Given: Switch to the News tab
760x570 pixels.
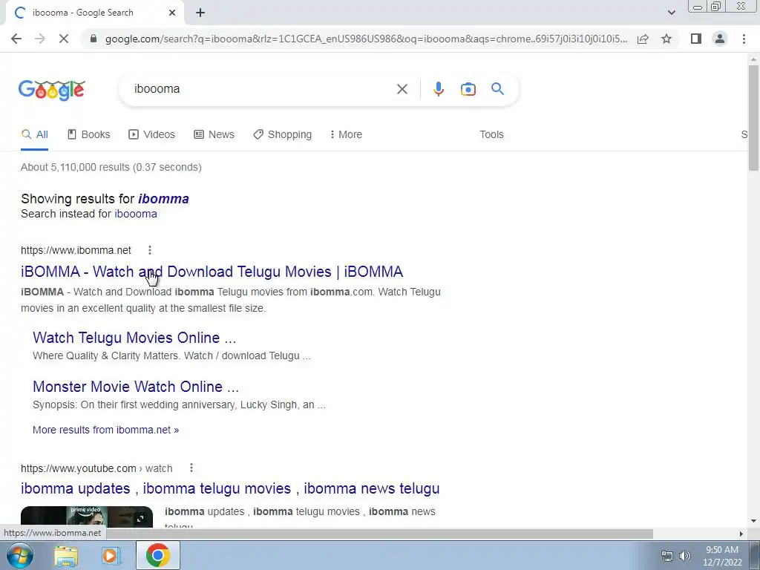Looking at the screenshot, I should coord(214,135).
